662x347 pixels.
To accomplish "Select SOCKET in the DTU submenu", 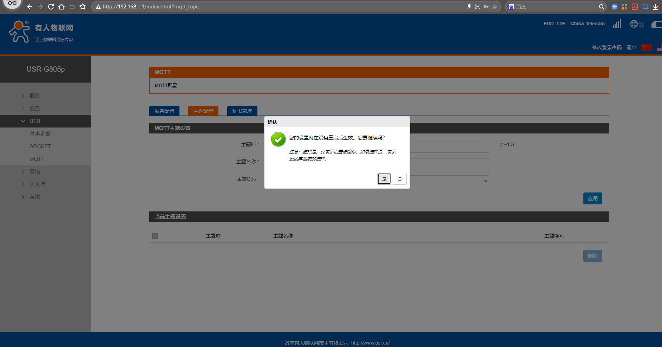I will point(40,146).
